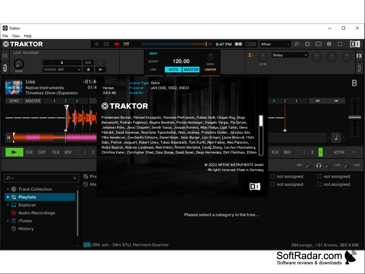Click the LOAD indicator in the header
Screen dimensions: 365x274
tap(126, 44)
